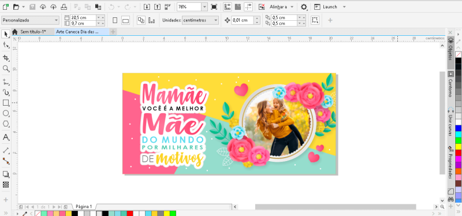
Task: Open the Unidades centímetros dropdown
Action: [x=200, y=20]
